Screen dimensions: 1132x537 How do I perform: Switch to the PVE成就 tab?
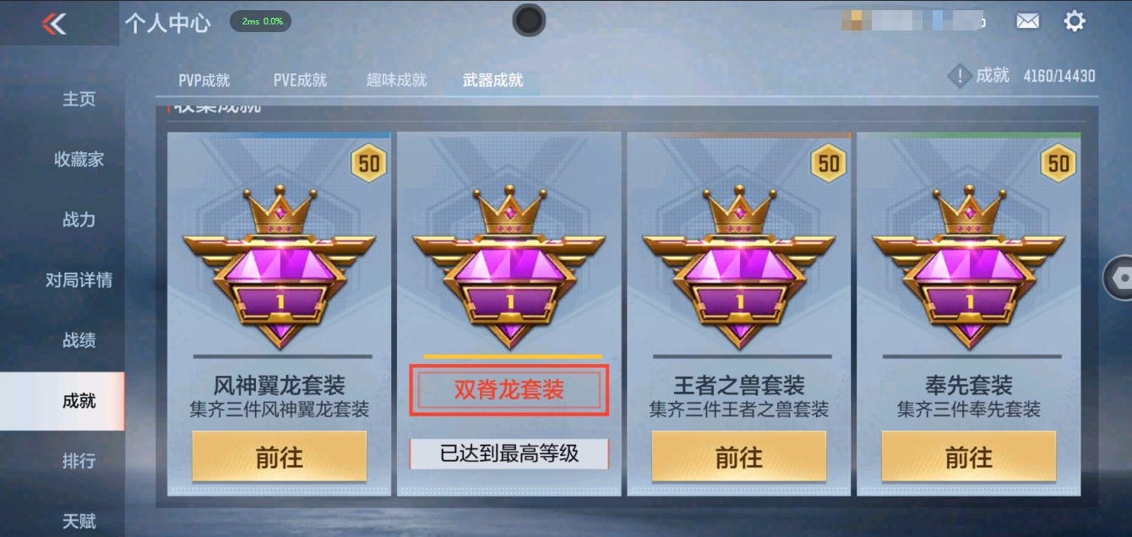[x=300, y=80]
